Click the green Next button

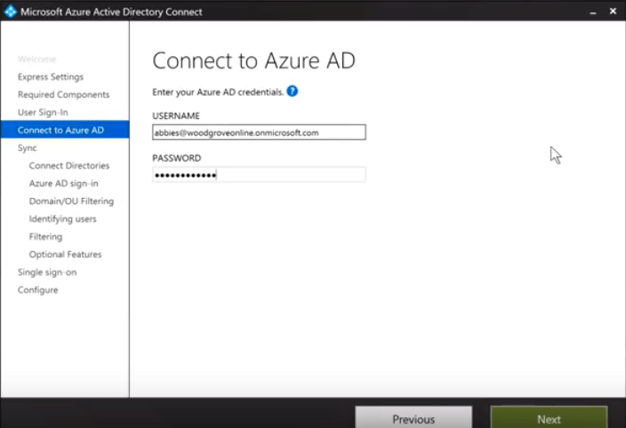point(549,417)
